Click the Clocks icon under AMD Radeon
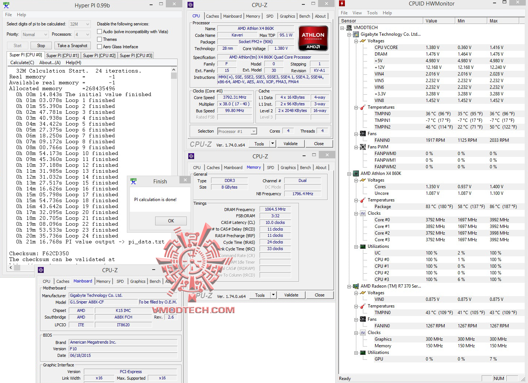528x383 pixels. pos(363,333)
